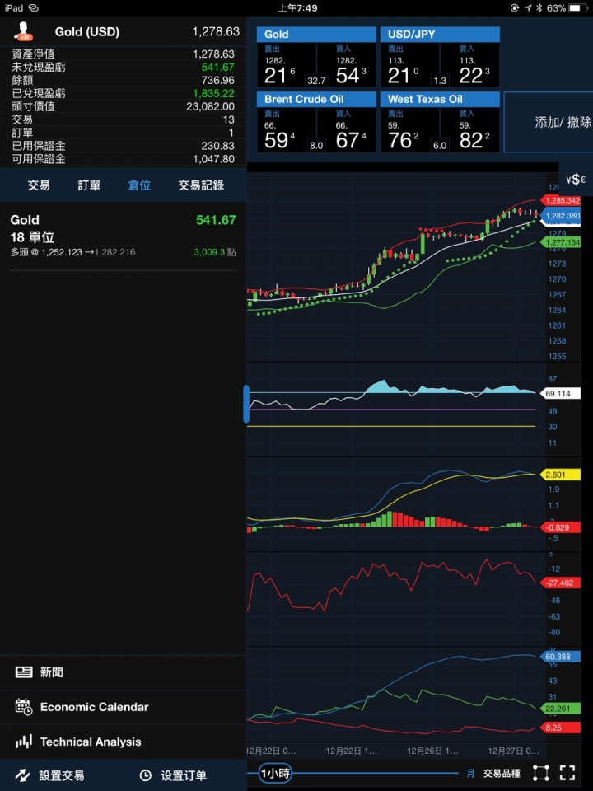Switch to the 交易 tab

pyautogui.click(x=39, y=185)
